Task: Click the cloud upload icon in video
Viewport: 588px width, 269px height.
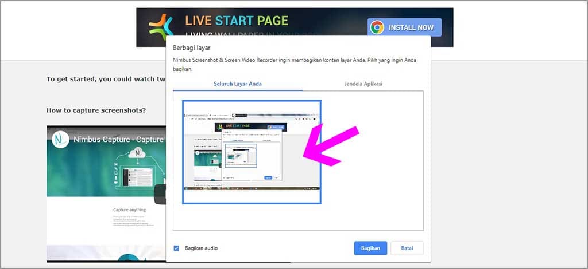Action: 137,153
